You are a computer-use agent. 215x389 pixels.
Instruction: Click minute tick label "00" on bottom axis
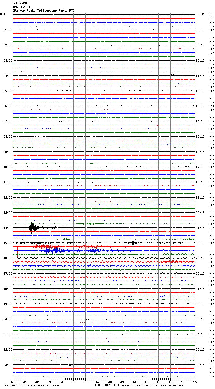pos(13,382)
